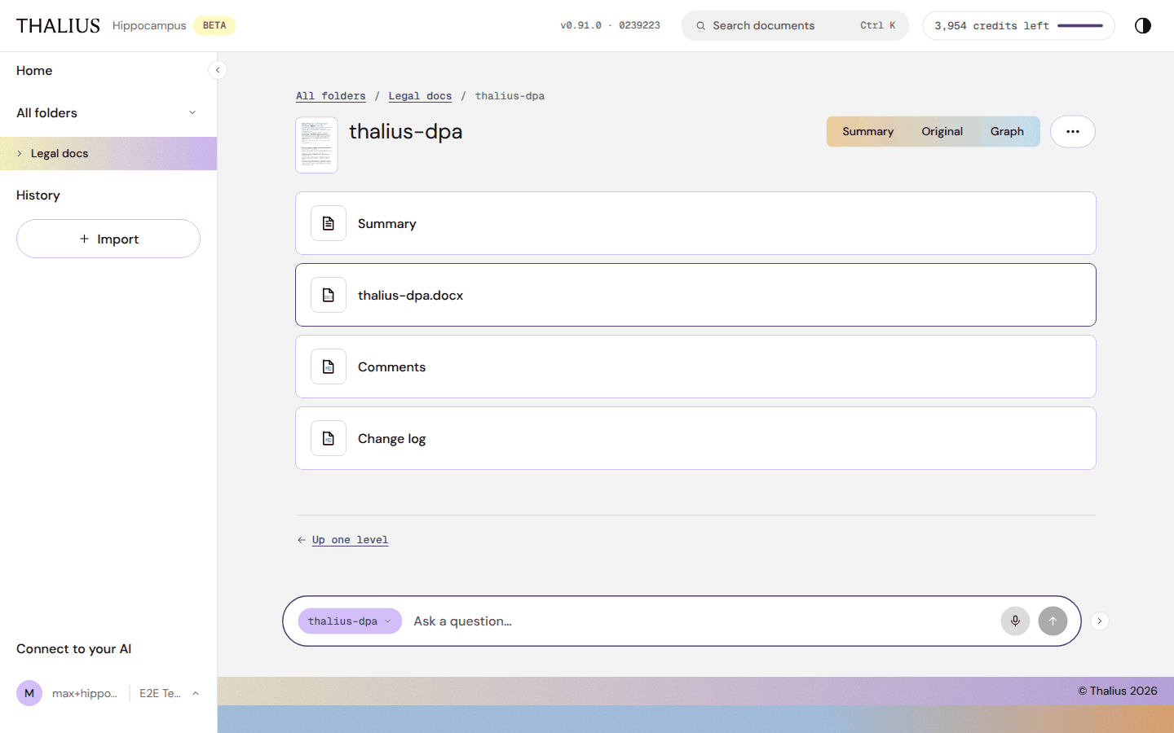Open the thalius-dpa context chip dropdown
This screenshot has height=733, width=1174.
[350, 621]
